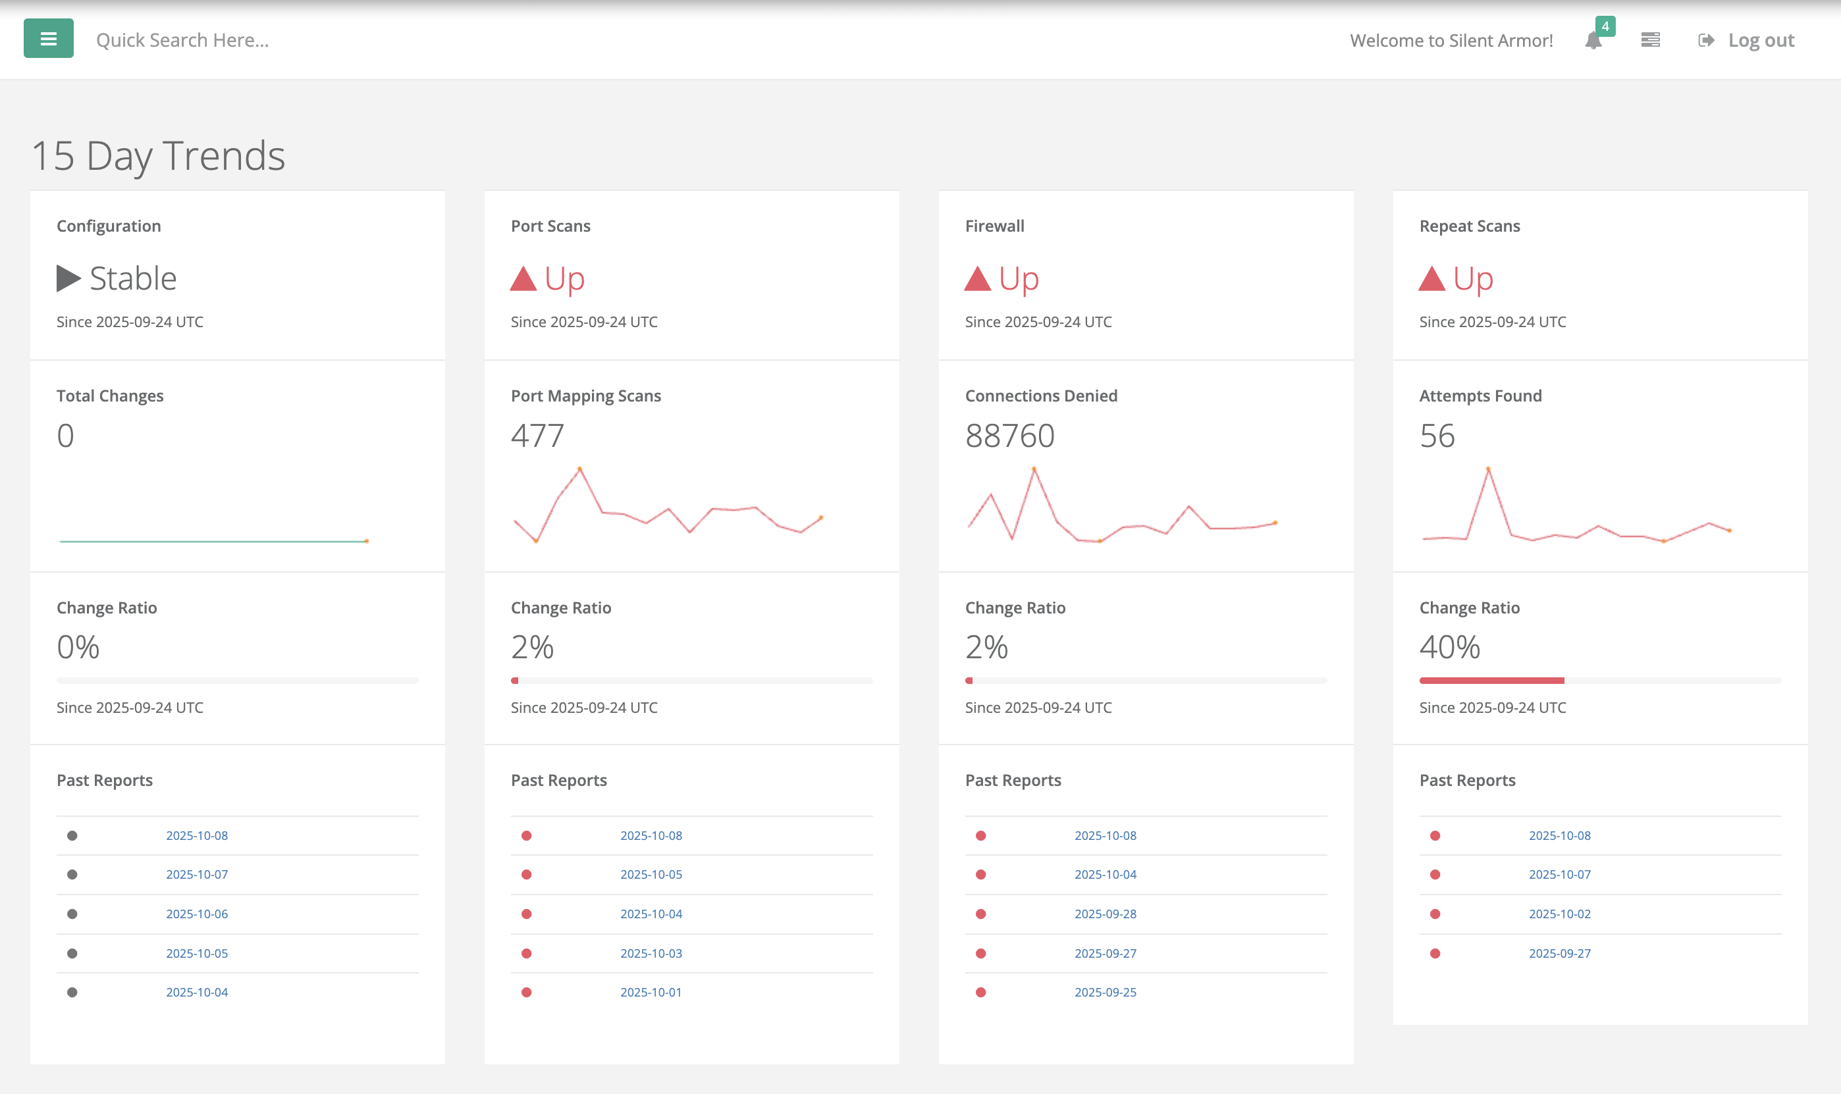This screenshot has height=1094, width=1841.
Task: Open Repeat Scans report 2025-10-07
Action: (x=1559, y=874)
